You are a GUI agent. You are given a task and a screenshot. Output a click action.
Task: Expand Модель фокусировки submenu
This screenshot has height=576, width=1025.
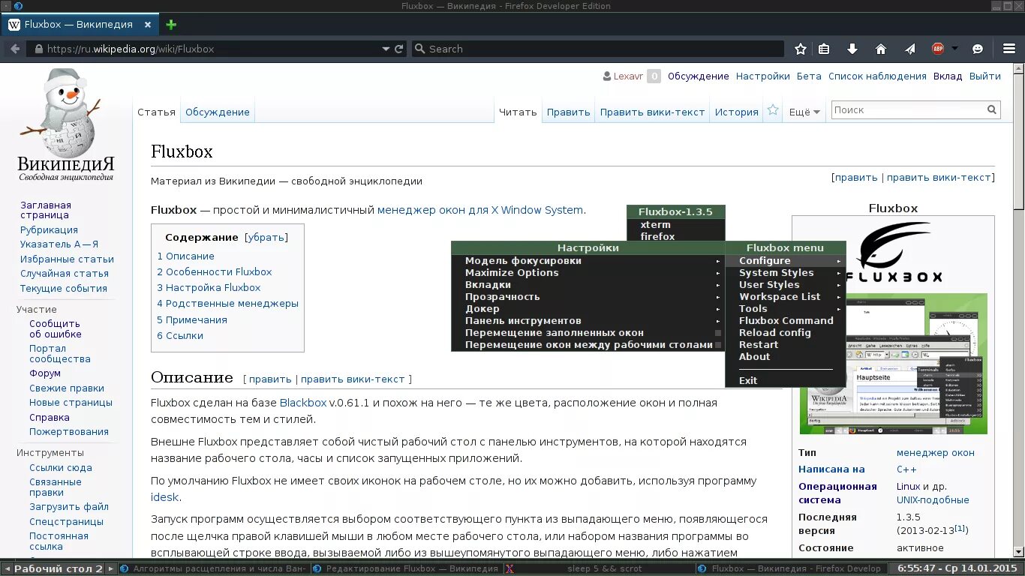pos(588,261)
